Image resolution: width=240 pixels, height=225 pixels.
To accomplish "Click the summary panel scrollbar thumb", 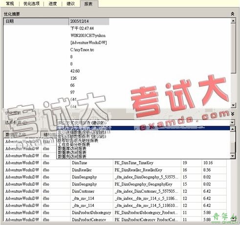I will pyautogui.click(x=233, y=48).
